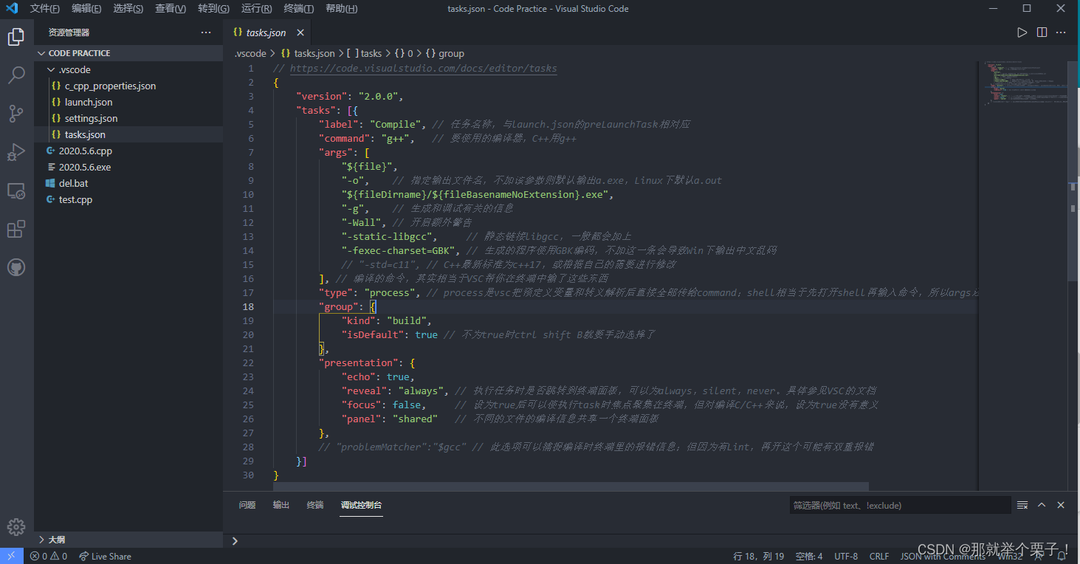This screenshot has width=1080, height=564.
Task: Click the remote window indicator in status bar
Action: point(12,556)
